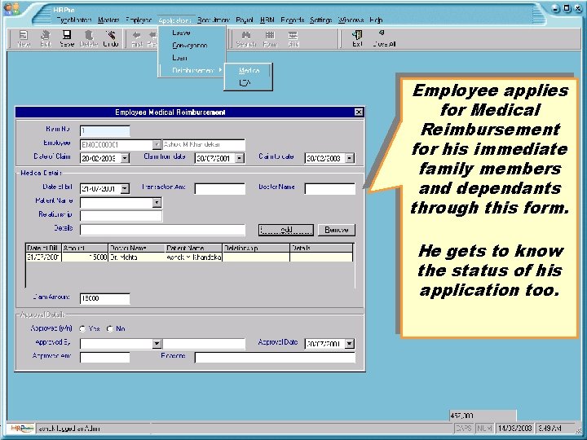The height and width of the screenshot is (440, 587).
Task: Expand the Patient Name dropdown
Action: click(x=157, y=202)
